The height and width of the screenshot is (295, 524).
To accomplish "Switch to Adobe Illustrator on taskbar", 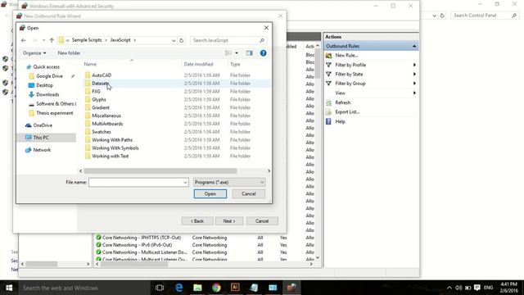I will click(235, 288).
